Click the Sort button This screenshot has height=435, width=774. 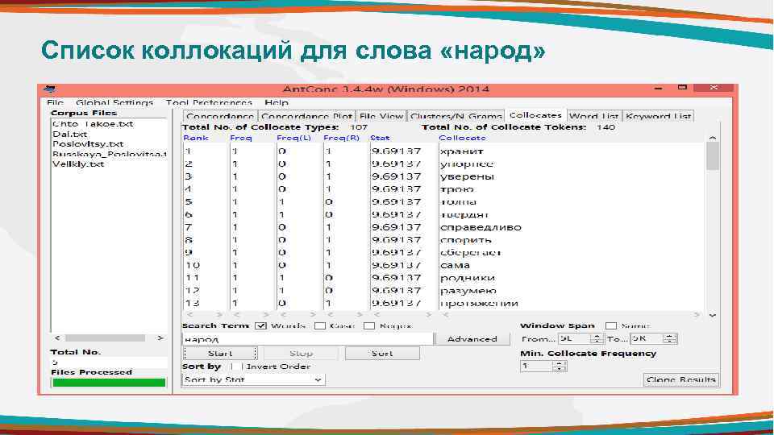point(382,353)
